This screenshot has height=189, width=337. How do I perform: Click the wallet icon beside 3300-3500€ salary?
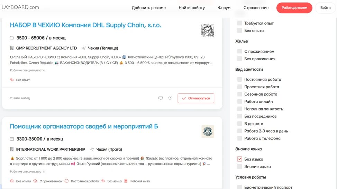coord(12,139)
